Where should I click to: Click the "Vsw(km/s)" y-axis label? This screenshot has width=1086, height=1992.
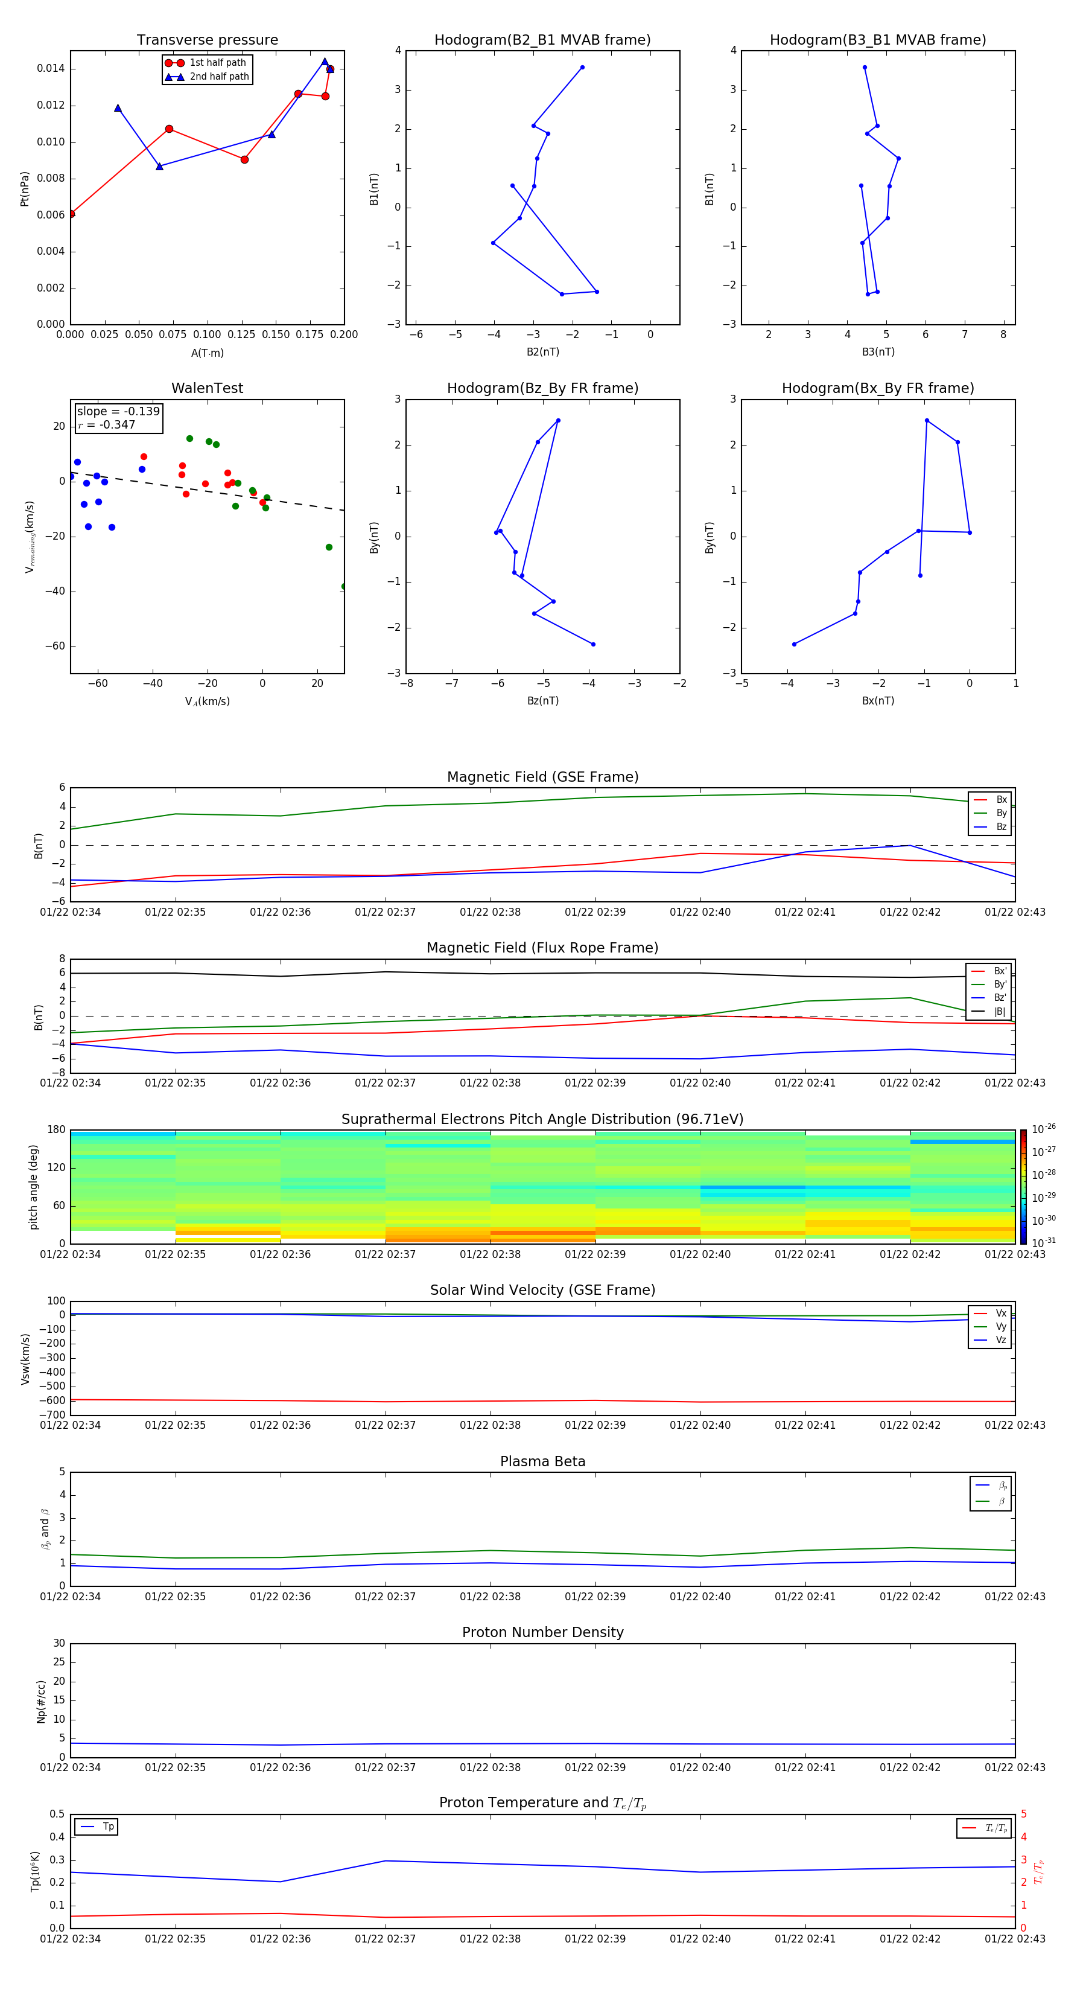tap(25, 1359)
